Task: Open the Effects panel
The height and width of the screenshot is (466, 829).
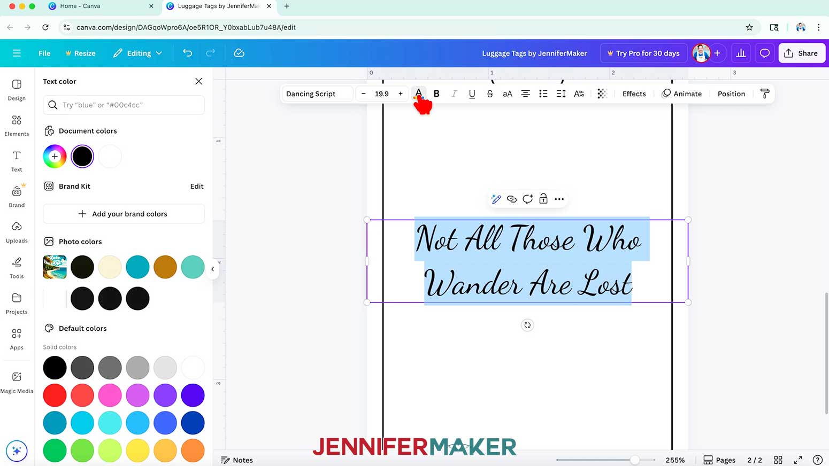Action: (634, 94)
